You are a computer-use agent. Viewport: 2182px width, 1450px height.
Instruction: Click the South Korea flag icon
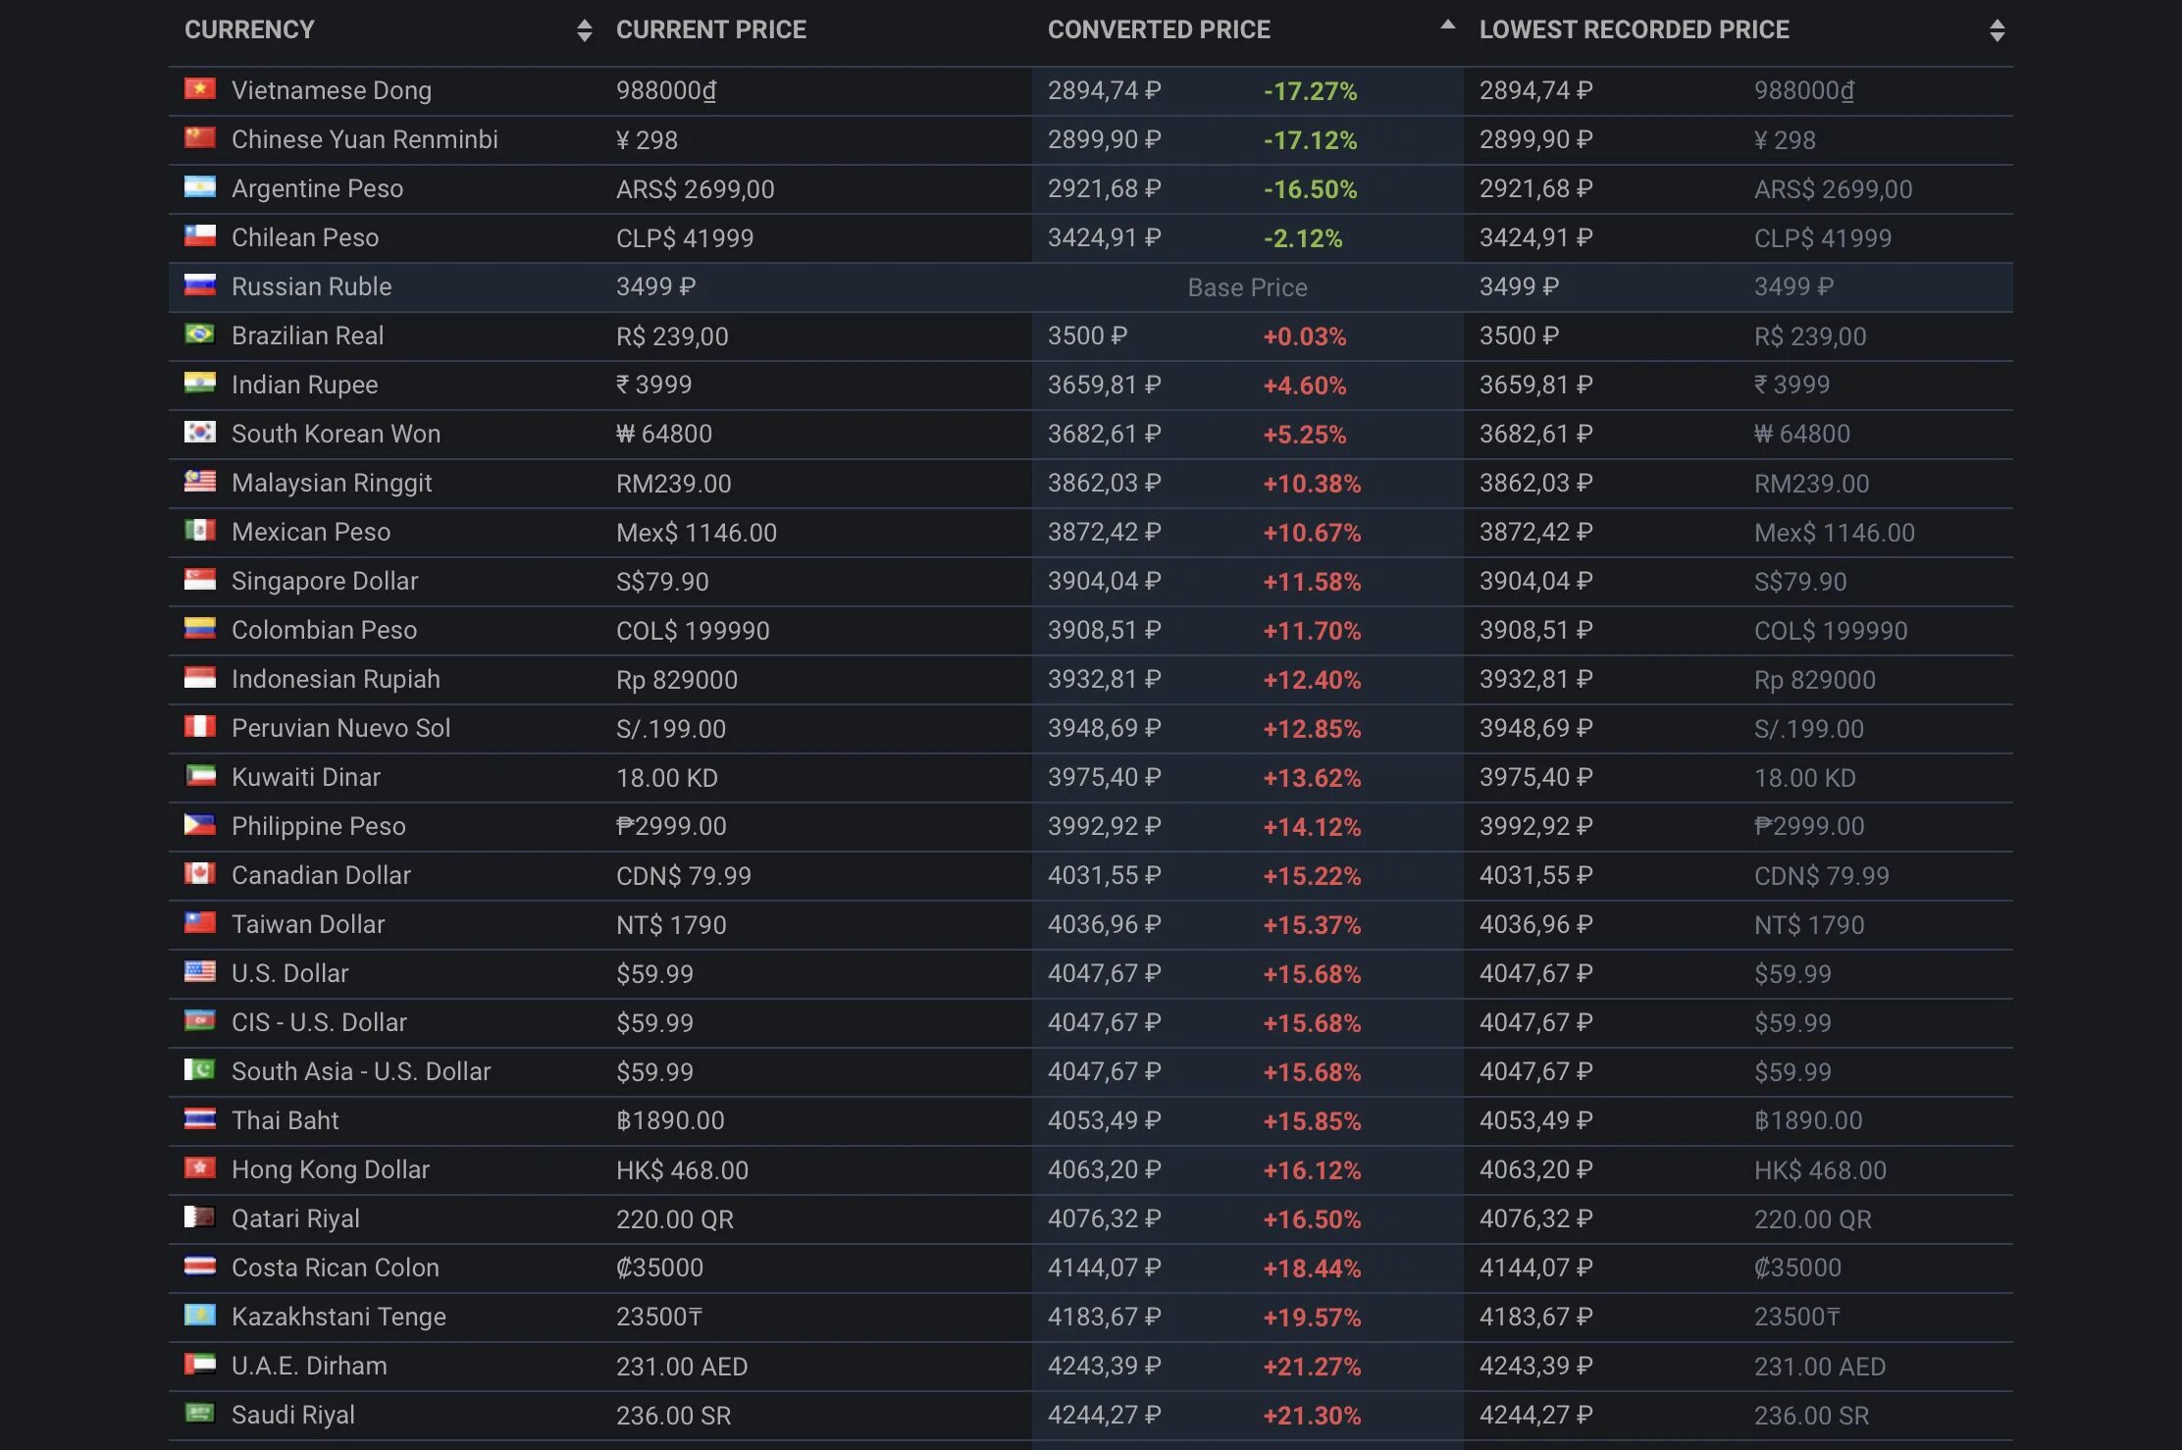200,433
